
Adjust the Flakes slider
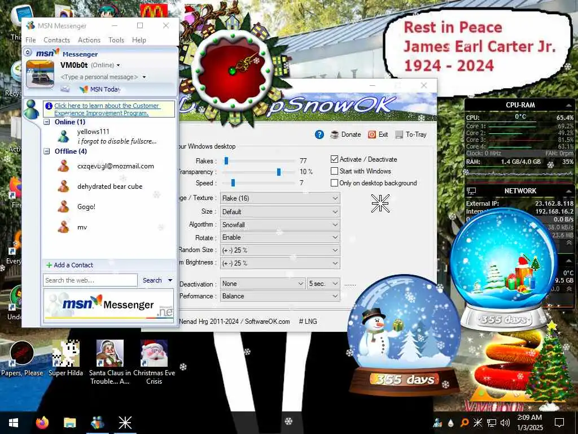[226, 161]
